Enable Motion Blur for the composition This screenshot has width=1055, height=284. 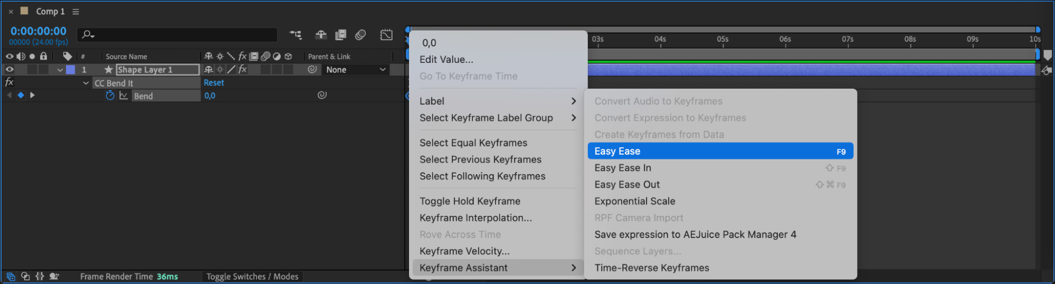(x=361, y=35)
